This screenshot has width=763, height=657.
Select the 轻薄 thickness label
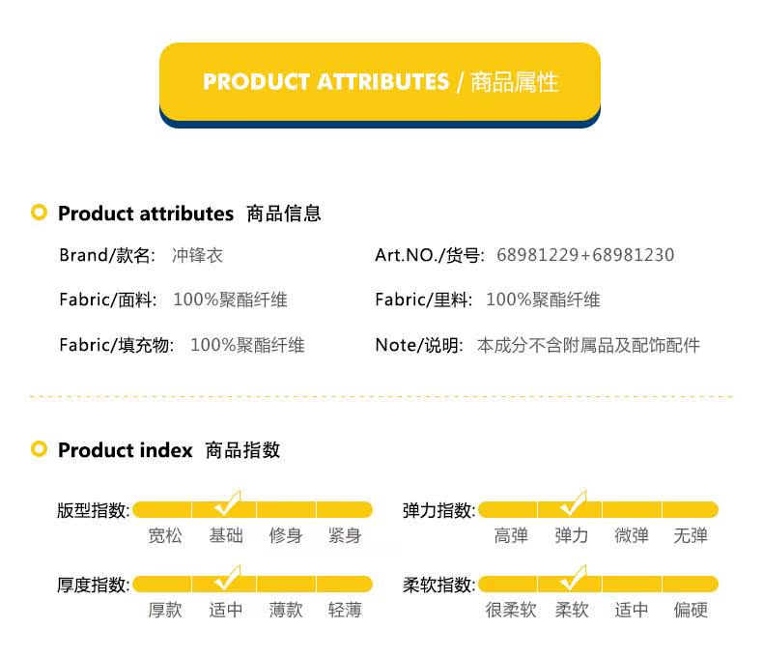point(345,610)
